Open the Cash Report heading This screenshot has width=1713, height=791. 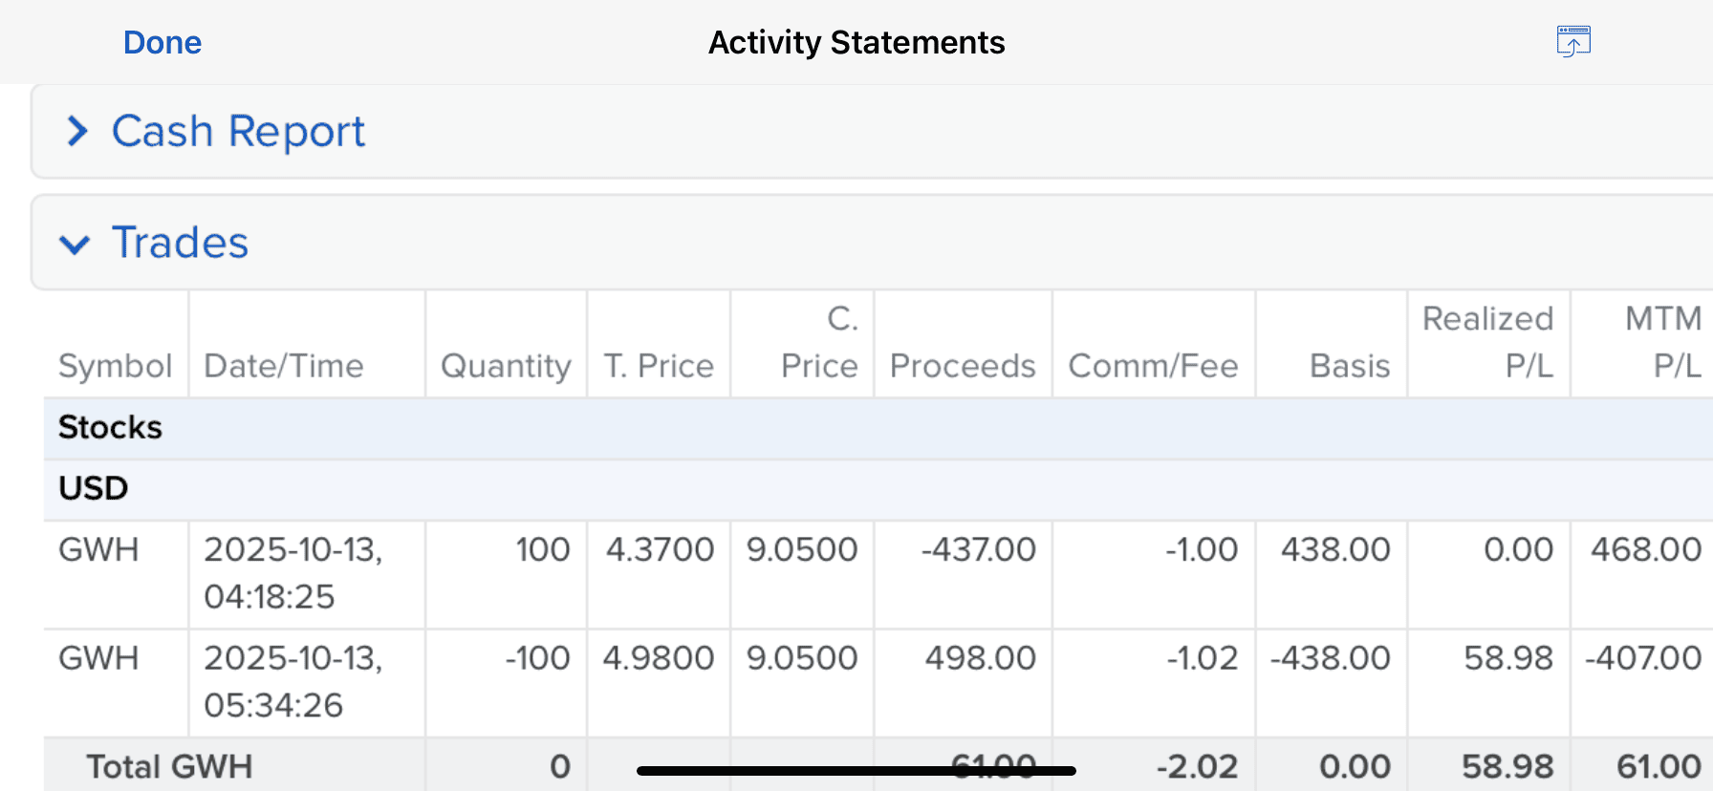(x=238, y=132)
